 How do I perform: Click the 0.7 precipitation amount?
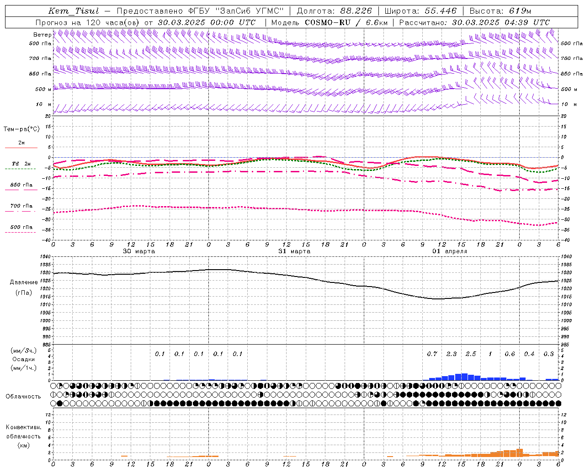432,354
